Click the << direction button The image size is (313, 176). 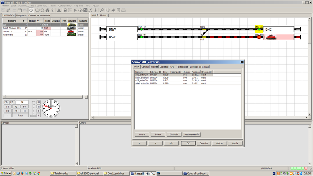24,111
